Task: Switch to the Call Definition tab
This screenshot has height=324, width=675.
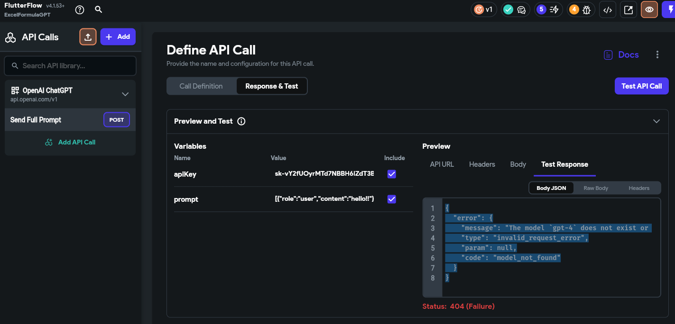Action: (201, 86)
